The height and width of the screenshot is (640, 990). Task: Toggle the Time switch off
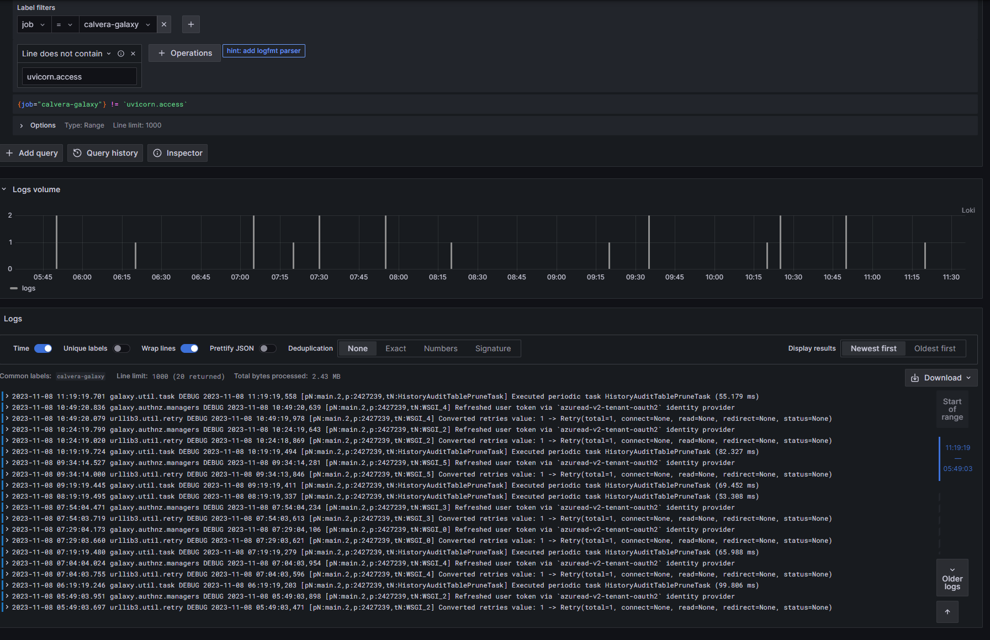(43, 348)
